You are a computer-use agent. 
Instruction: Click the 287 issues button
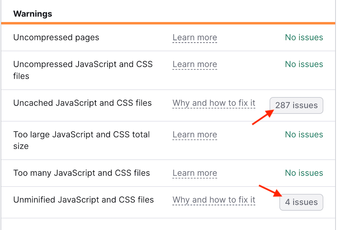(296, 105)
